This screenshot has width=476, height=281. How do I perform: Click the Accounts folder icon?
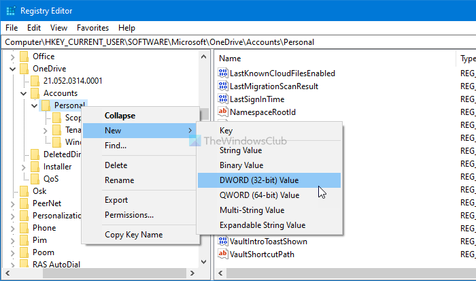coord(35,93)
